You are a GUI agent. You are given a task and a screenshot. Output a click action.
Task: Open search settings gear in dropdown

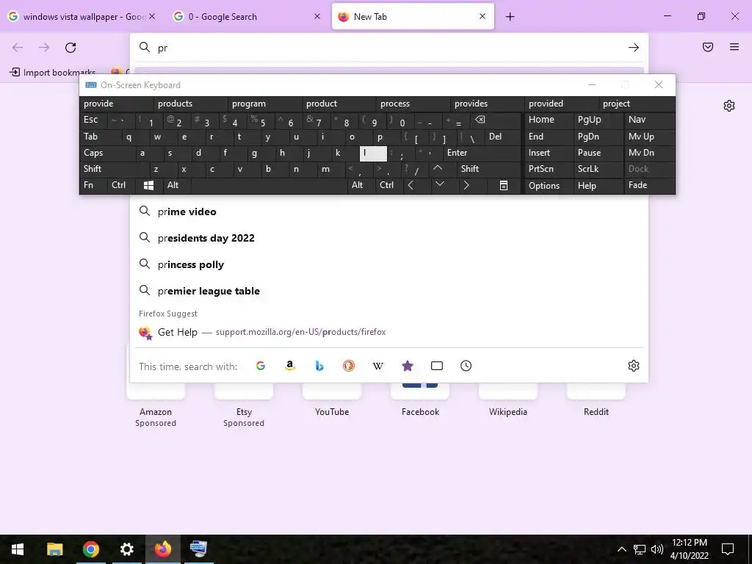click(634, 366)
